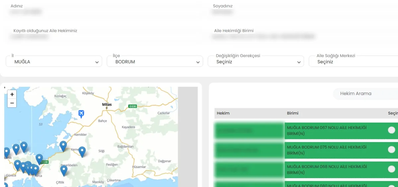Open the Değişikliğin Gerekçesi dropdown
The height and width of the screenshot is (187, 398).
[x=256, y=61]
